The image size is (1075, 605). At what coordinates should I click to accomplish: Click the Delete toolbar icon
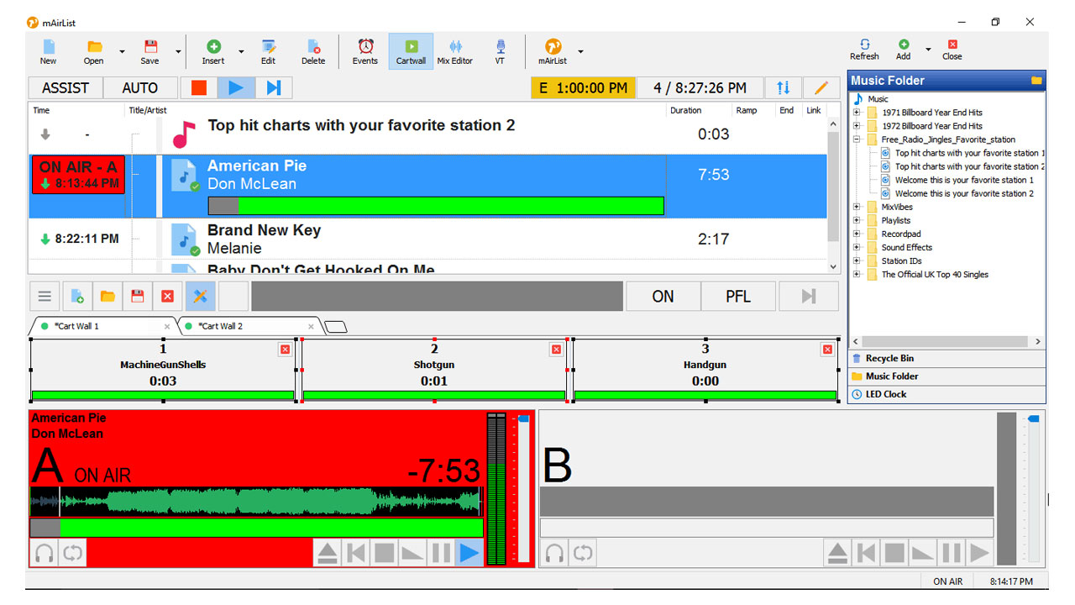click(313, 50)
